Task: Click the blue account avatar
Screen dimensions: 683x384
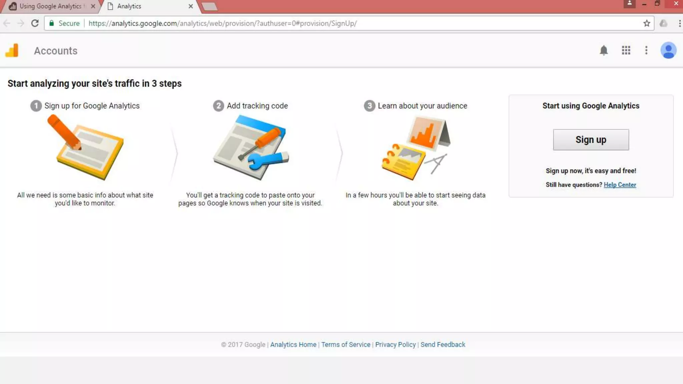Action: 668,51
